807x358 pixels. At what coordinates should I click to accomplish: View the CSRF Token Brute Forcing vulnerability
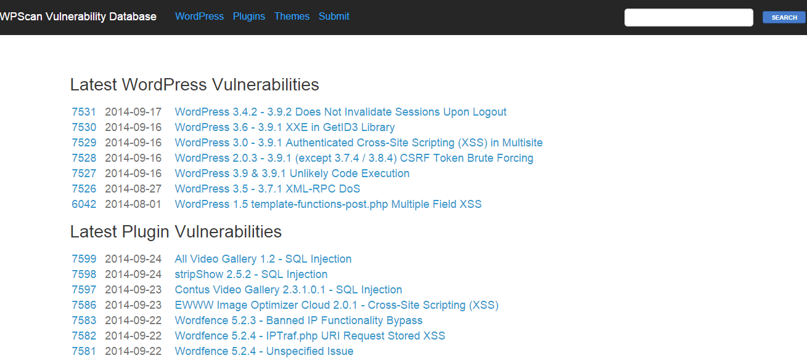point(354,157)
